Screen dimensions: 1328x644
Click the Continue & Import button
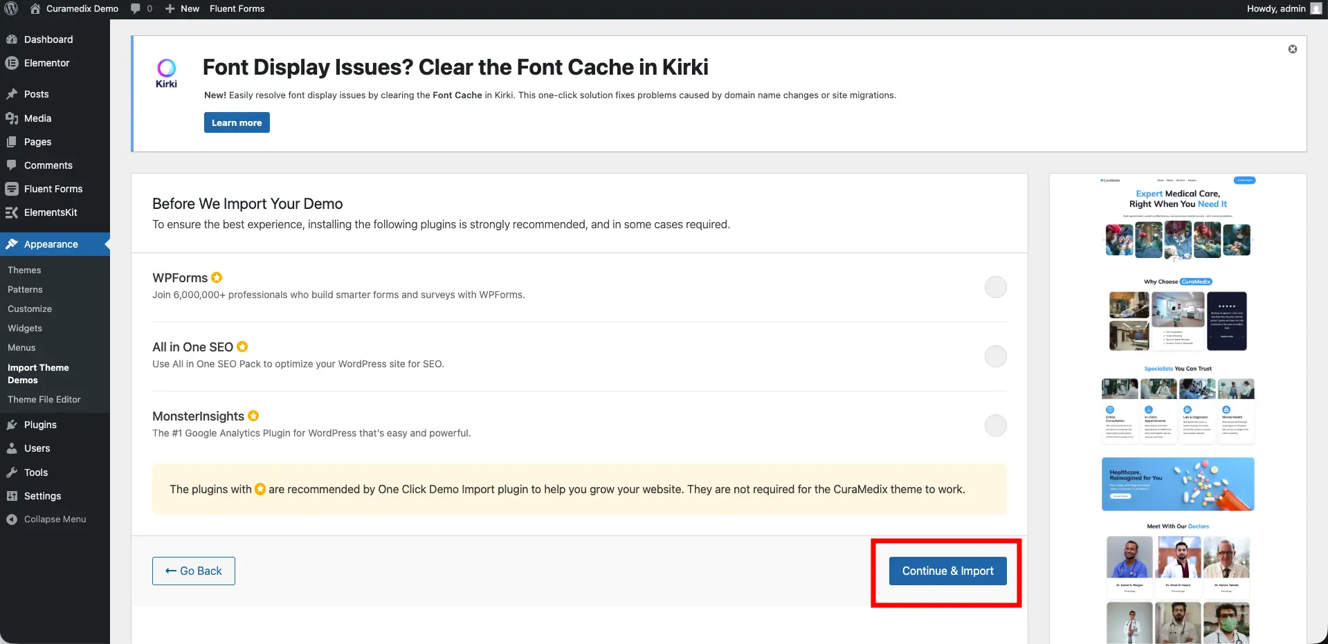tap(947, 571)
